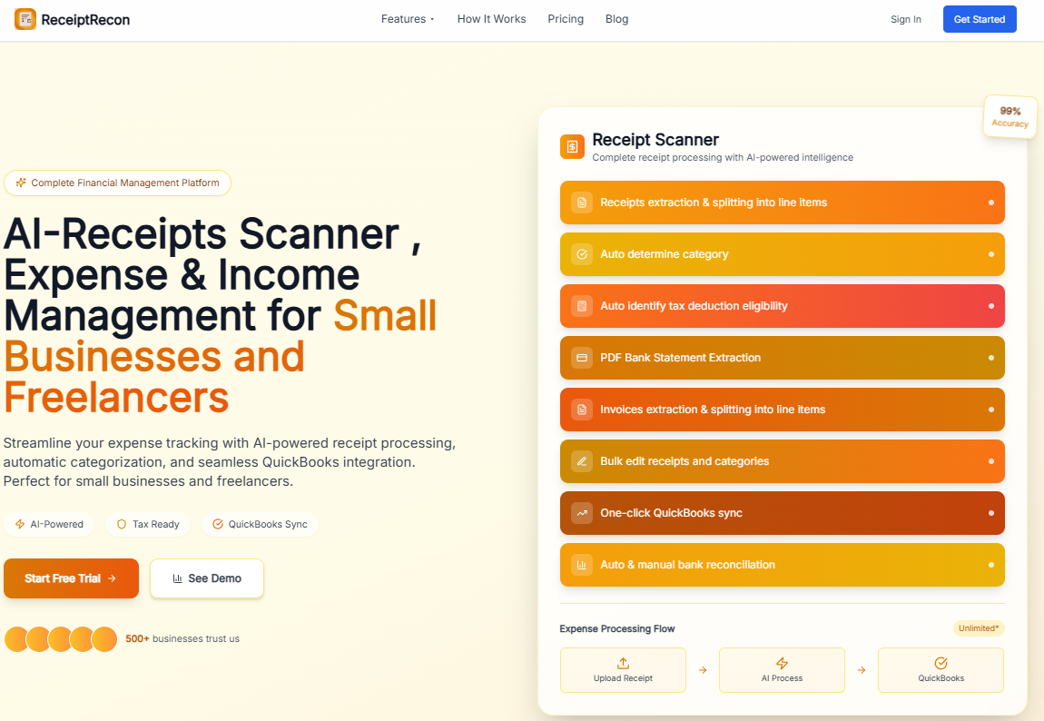
Task: Toggle the status dot on Auto identify tax deduction row
Action: [991, 306]
